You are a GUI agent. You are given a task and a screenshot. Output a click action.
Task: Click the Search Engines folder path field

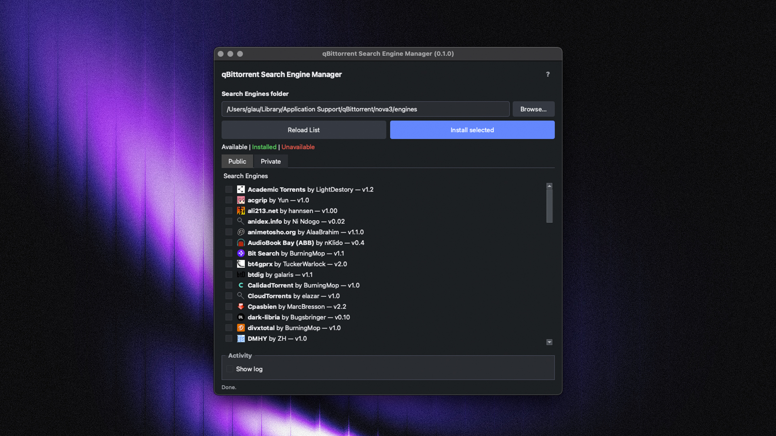tap(365, 109)
